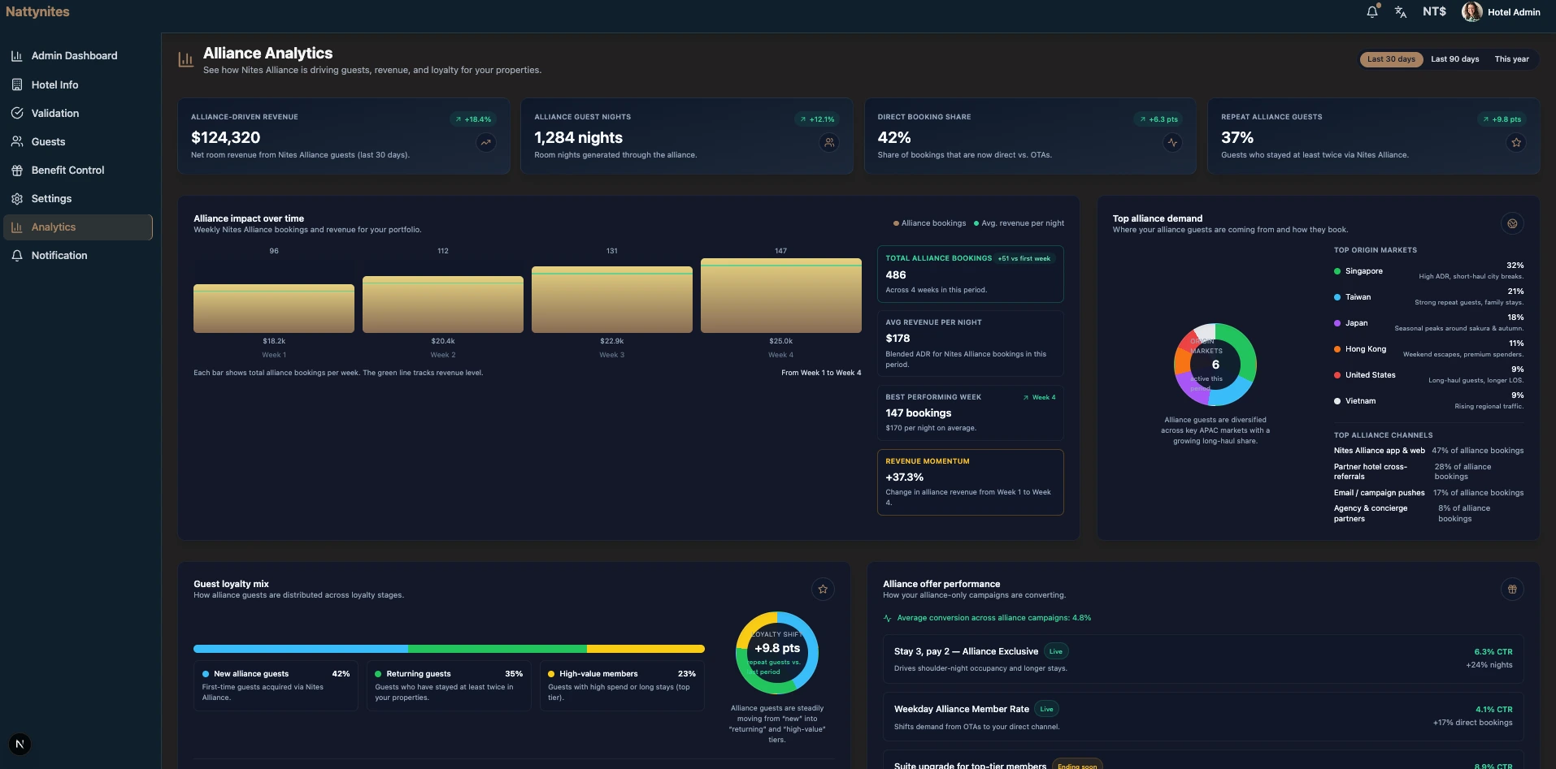
Task: Click the notification bell icon
Action: 1372,12
